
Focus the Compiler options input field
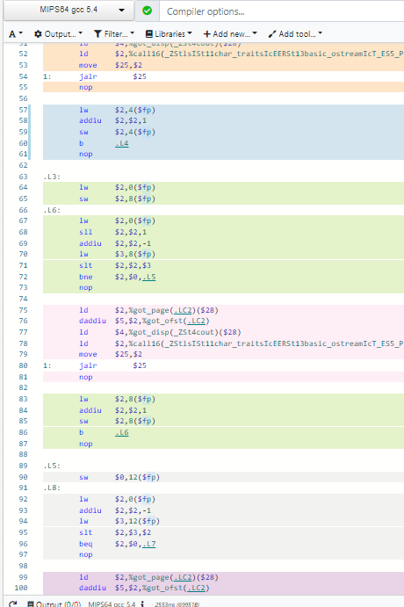coord(282,11)
